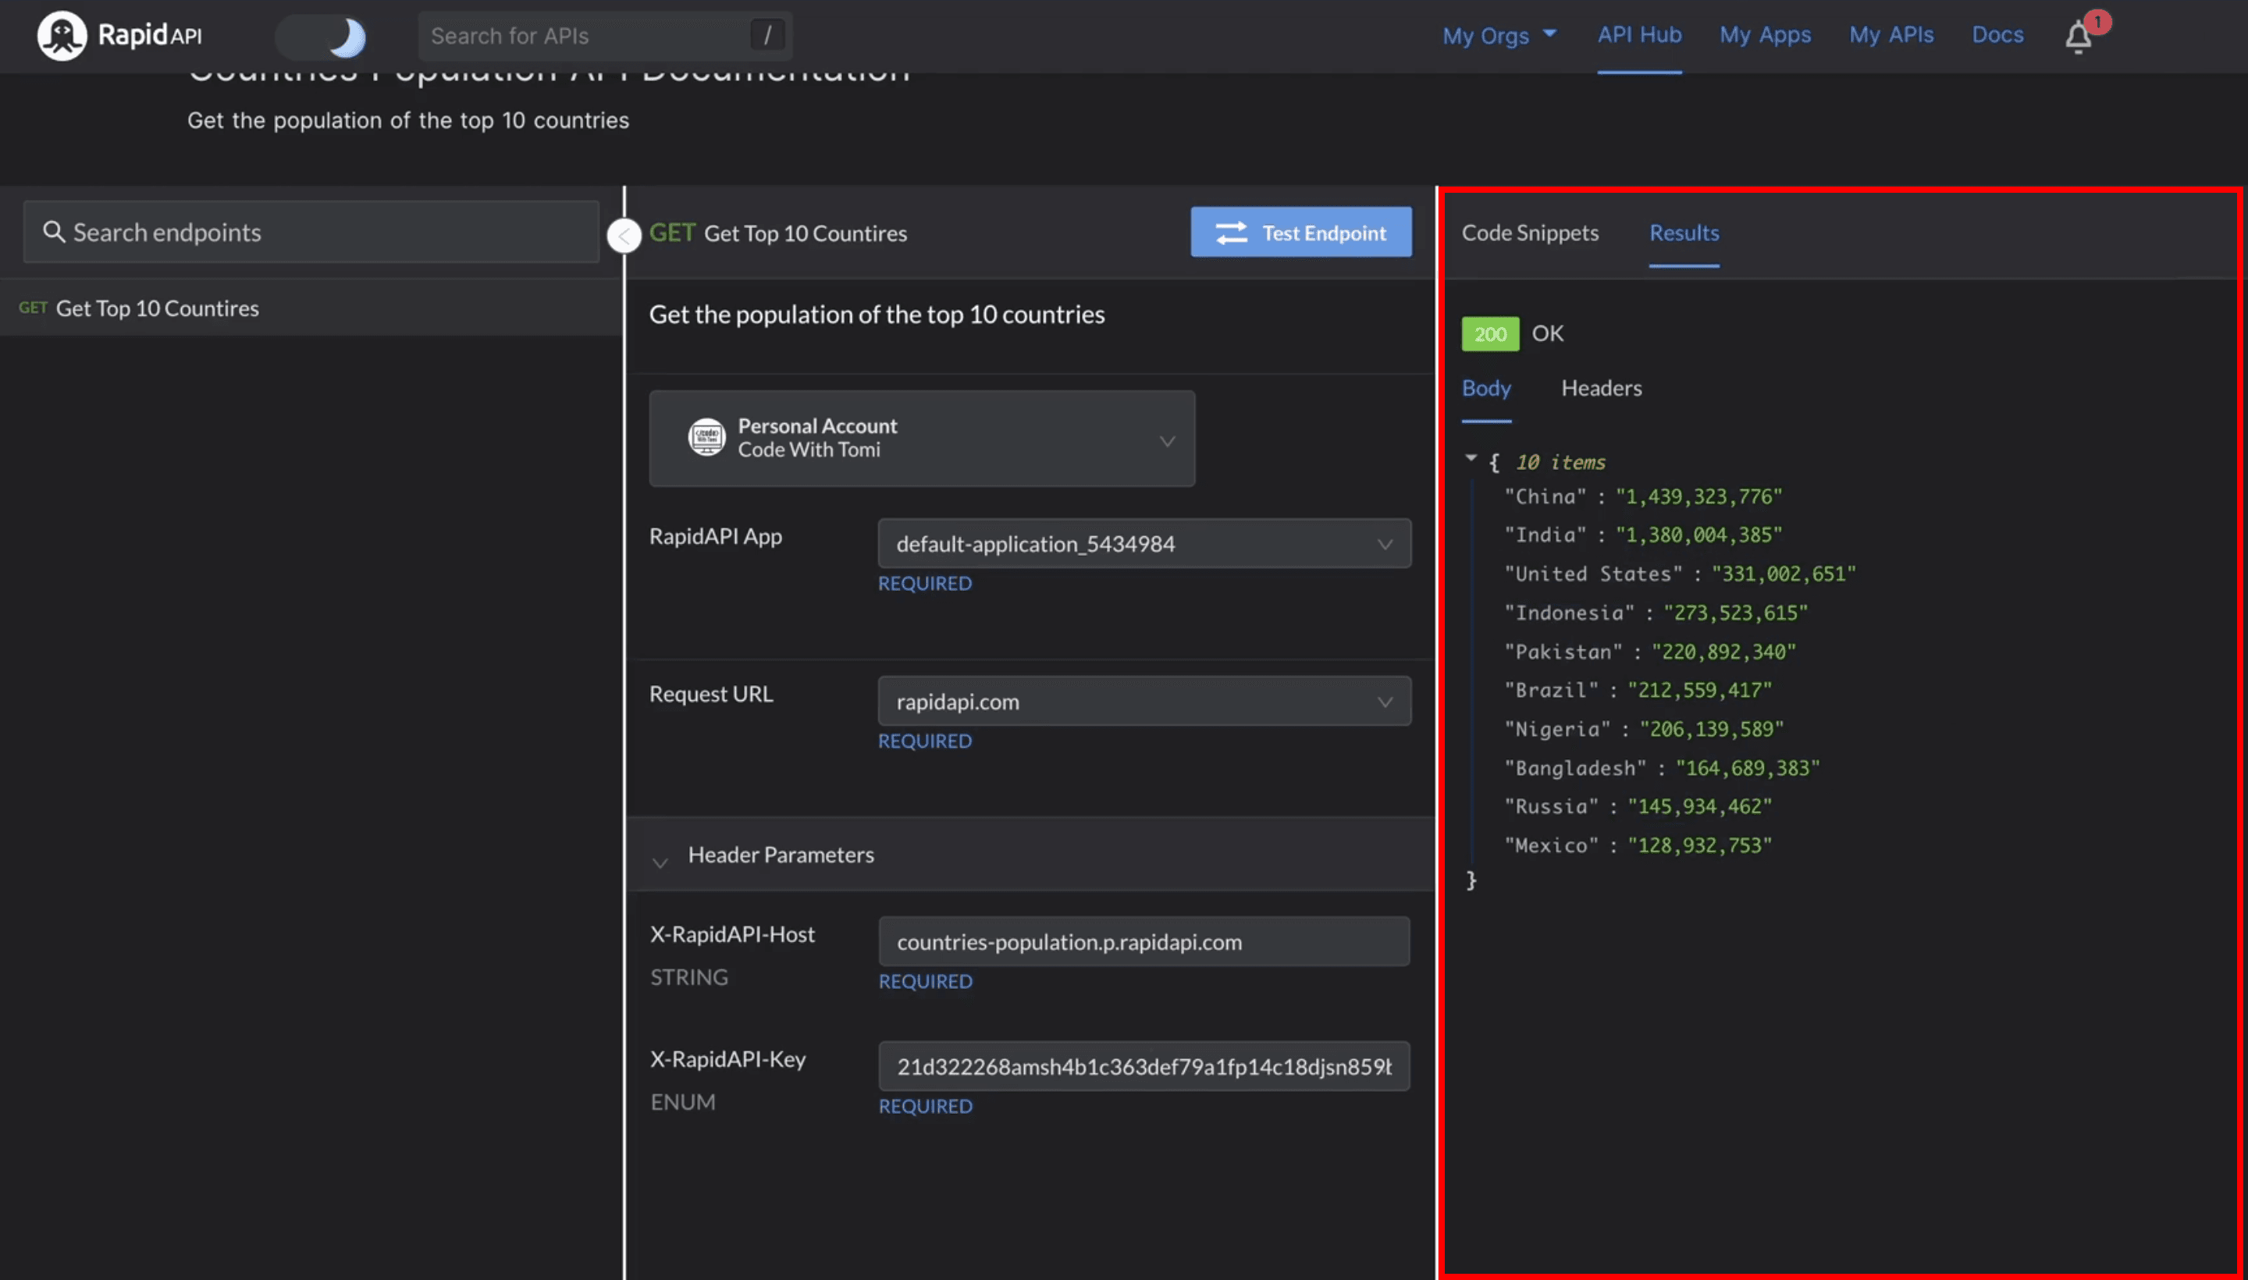
Task: Switch to the Code Snippets tab
Action: click(1530, 233)
